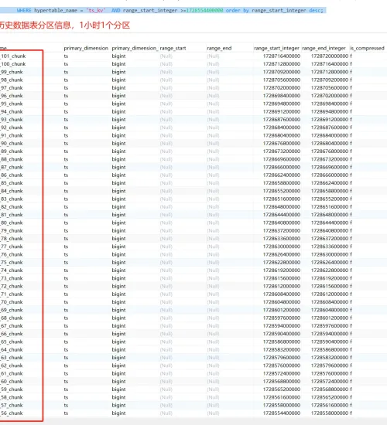Select the 100_chunk row name cell
Viewport: 387px width, 425px height.
coord(13,64)
